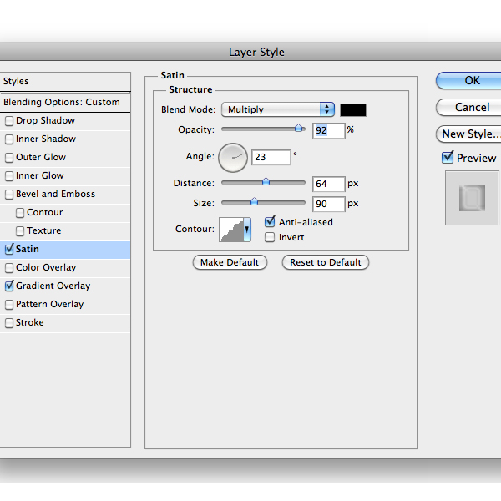This screenshot has width=501, height=501.
Task: Enable the Stroke checkbox
Action: [9, 322]
